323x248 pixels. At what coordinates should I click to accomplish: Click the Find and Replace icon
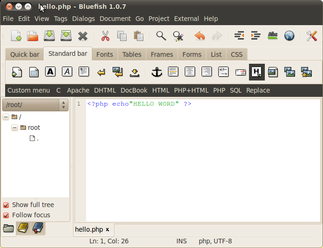click(x=178, y=36)
